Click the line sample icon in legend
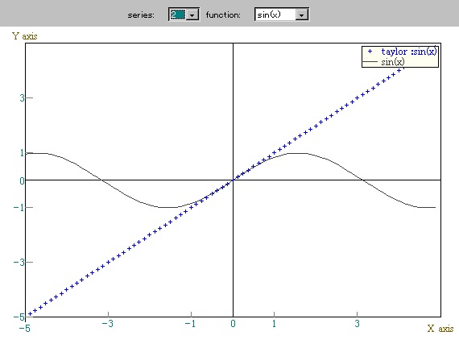The height and width of the screenshot is (344, 459). coord(370,62)
